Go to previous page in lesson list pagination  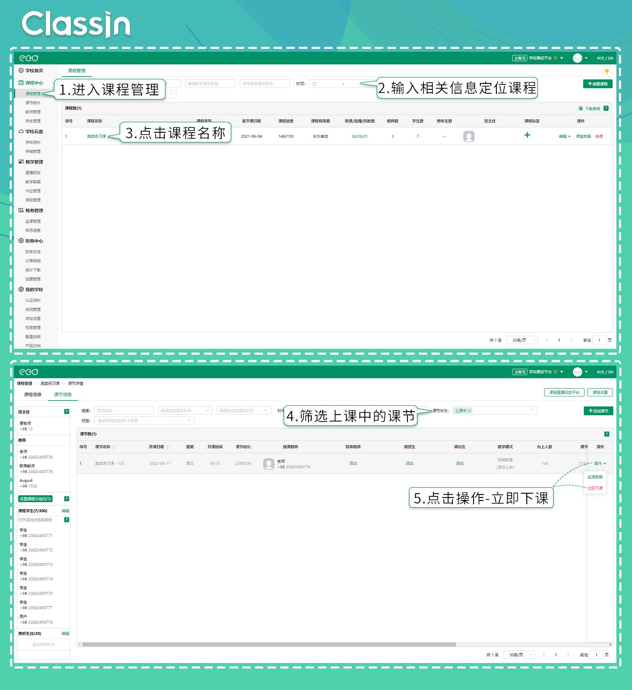544,655
